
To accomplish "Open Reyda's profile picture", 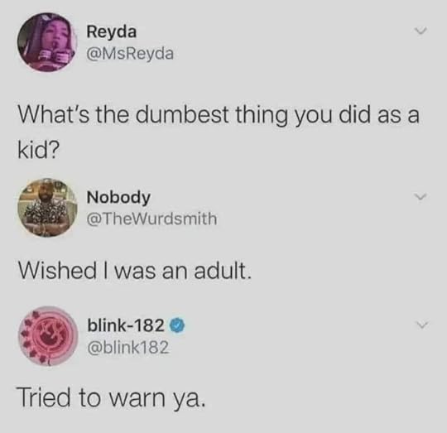I will point(48,42).
